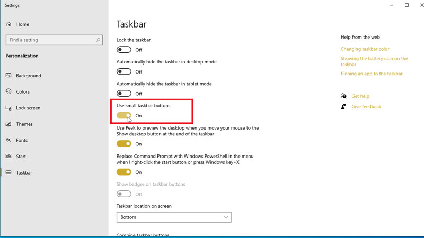424x238 pixels.
Task: Open the Changing taskbar color help link
Action: point(365,49)
